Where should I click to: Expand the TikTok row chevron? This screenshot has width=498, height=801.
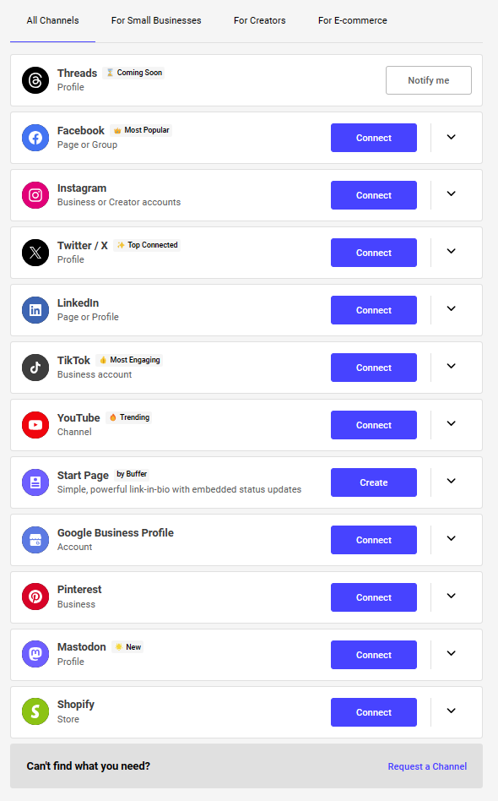point(451,366)
